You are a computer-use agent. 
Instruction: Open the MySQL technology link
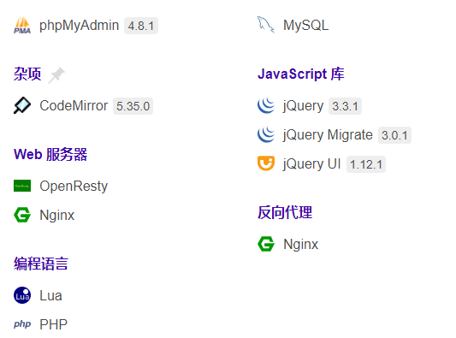click(x=306, y=26)
